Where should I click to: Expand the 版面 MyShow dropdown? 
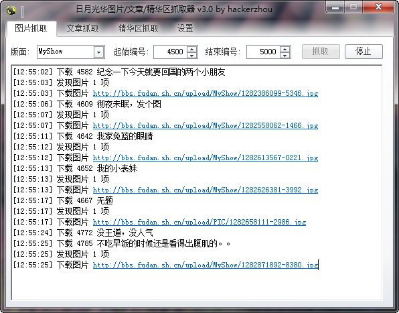98,52
